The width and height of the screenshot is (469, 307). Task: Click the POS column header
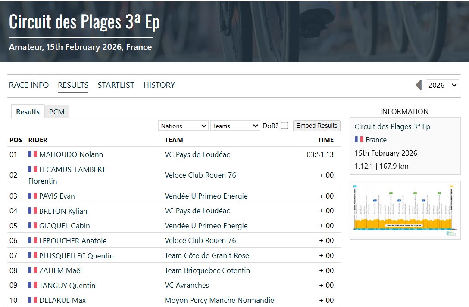[x=16, y=140]
